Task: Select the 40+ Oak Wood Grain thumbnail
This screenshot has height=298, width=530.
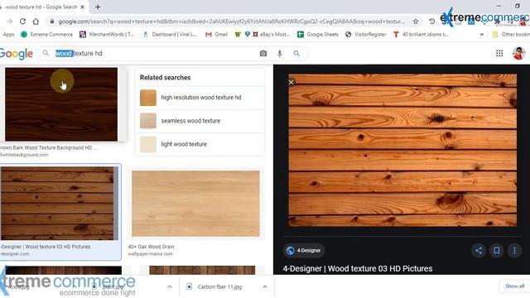Action: (x=195, y=204)
